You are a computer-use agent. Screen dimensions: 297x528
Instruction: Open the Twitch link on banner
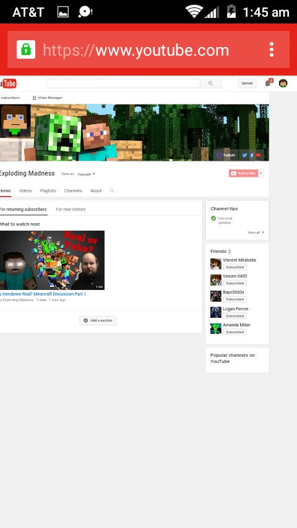tap(226, 155)
